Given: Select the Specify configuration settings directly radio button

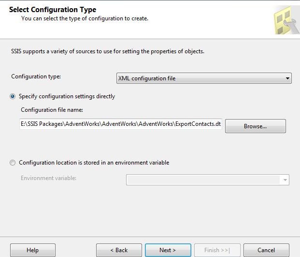Looking at the screenshot, I should (13, 96).
